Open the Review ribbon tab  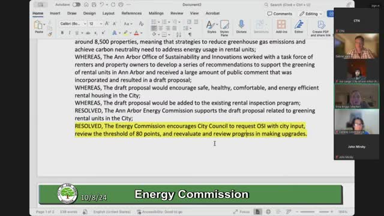coord(177,13)
